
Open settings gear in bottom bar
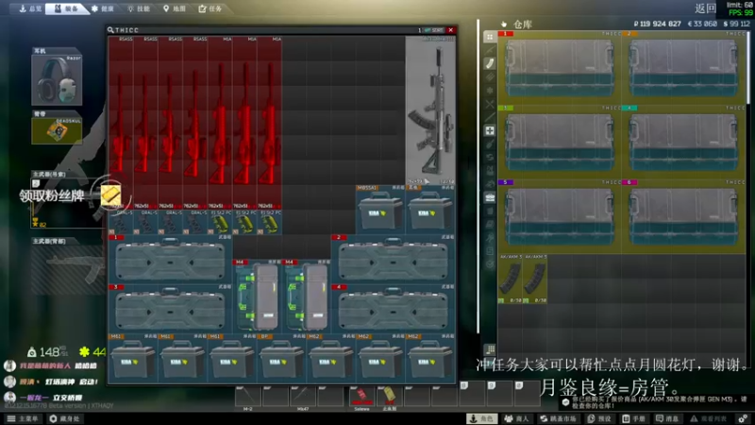tap(743, 418)
